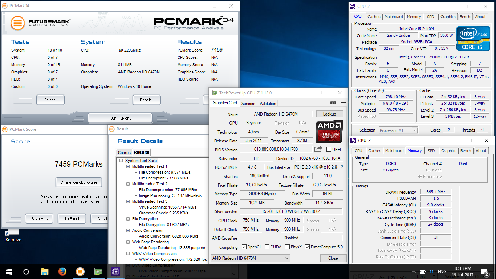Click the Details... button under System

click(x=147, y=100)
